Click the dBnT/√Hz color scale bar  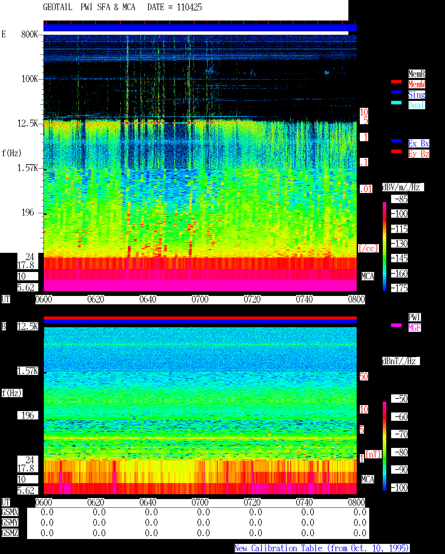[385, 446]
